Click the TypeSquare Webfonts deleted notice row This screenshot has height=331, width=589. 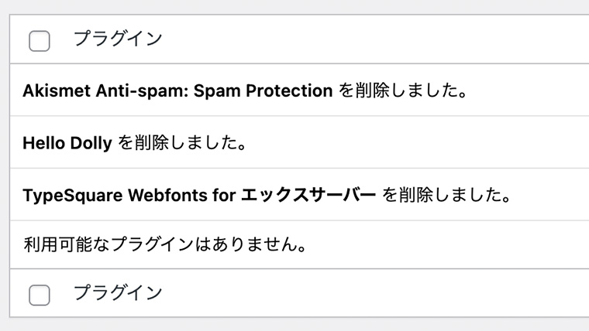click(x=294, y=194)
